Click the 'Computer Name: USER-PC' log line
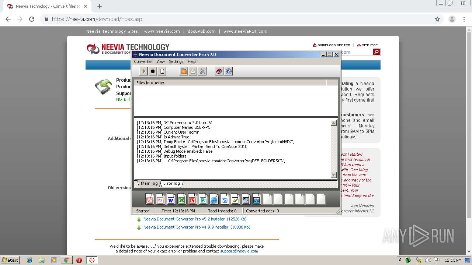 tap(174, 127)
